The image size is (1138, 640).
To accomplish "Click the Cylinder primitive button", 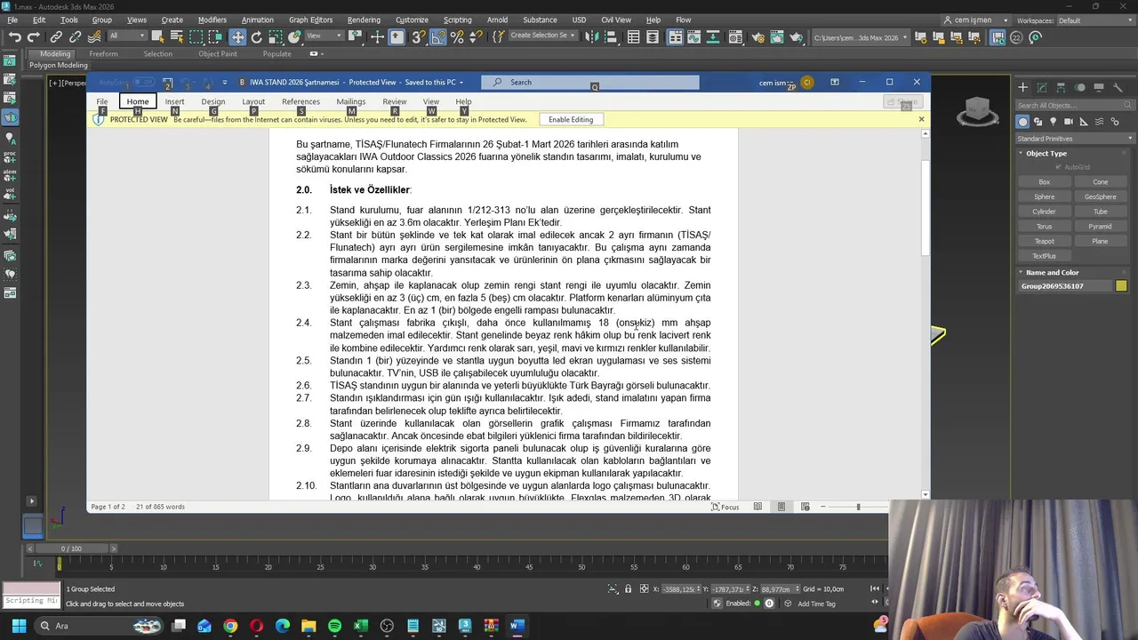I will (1045, 212).
